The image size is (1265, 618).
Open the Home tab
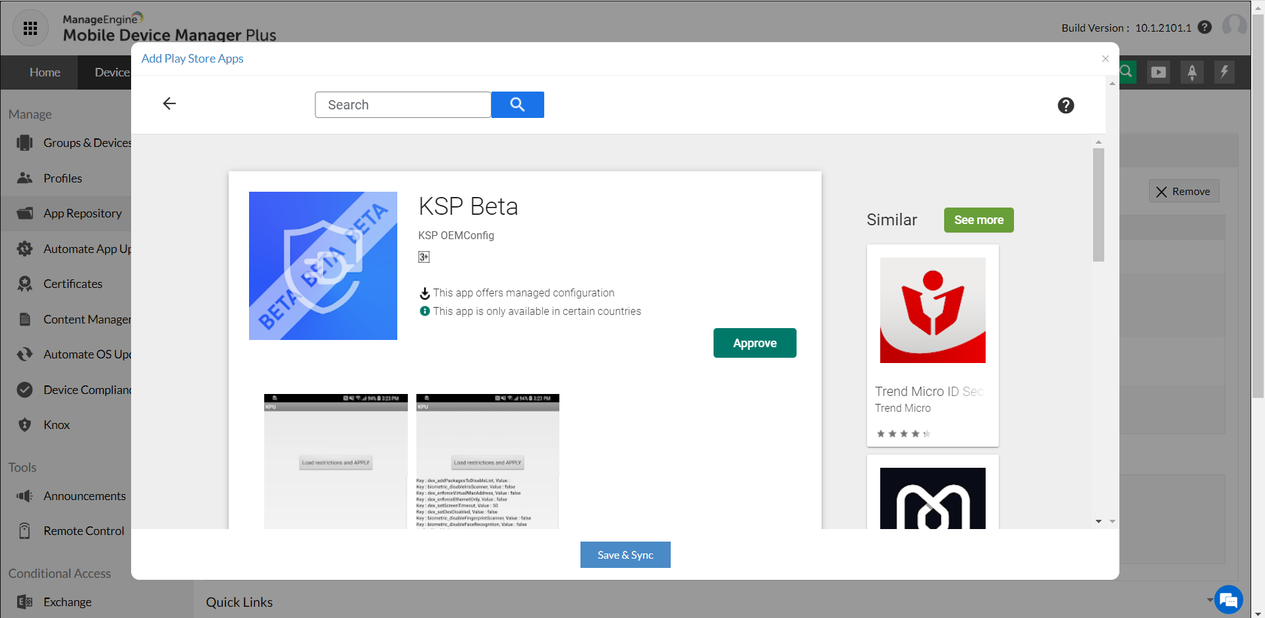tap(45, 72)
